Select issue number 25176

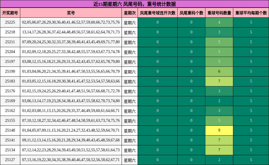(10, 91)
